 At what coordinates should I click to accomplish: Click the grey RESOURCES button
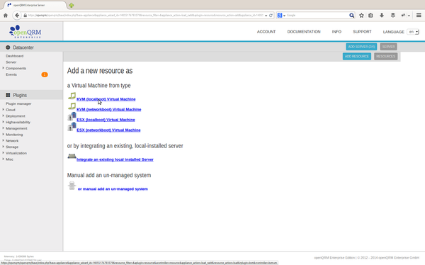pos(386,57)
